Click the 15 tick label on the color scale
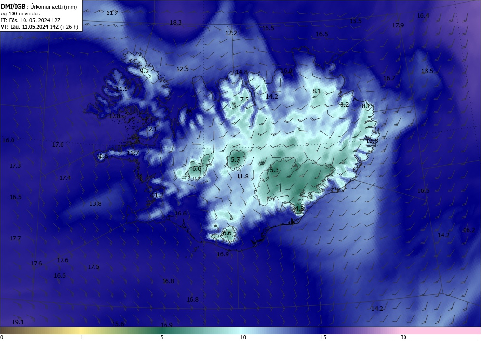The image size is (481, 341). (x=323, y=337)
